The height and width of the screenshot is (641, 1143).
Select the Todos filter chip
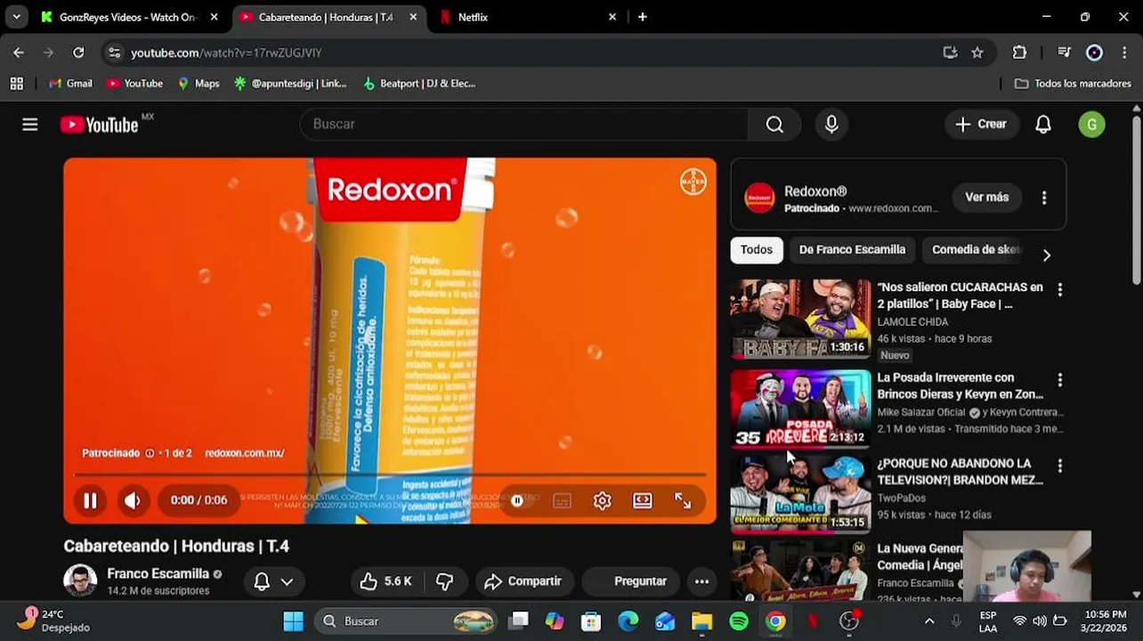(x=757, y=250)
